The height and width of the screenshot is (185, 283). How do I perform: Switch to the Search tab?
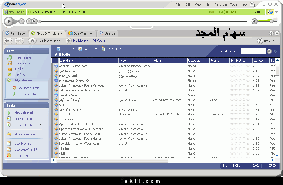[108, 33]
